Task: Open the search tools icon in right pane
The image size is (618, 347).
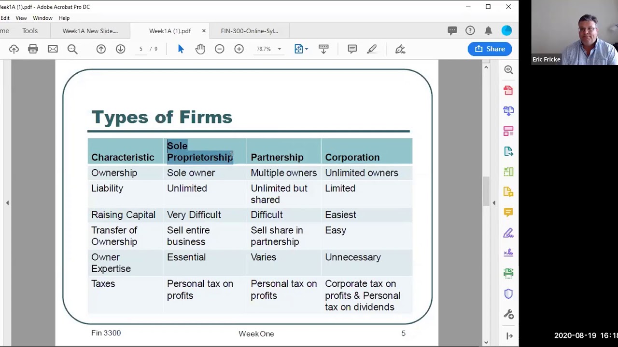Action: pyautogui.click(x=508, y=70)
